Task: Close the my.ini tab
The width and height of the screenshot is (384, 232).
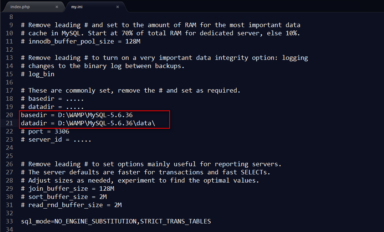Action: click(117, 7)
